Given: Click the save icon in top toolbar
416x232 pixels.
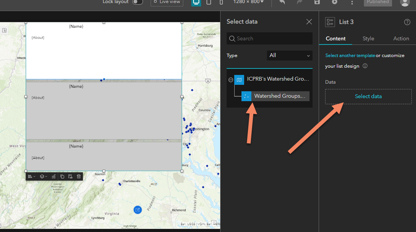Looking at the screenshot, I should 317,2.
